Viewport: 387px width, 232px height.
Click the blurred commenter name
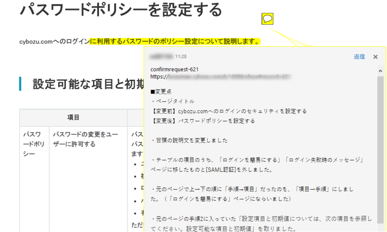point(162,56)
